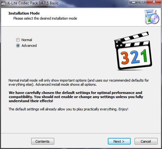162x149 pixels.
Task: Click the "Please select the desired installation mode" subtitle
Action: (x=45, y=18)
